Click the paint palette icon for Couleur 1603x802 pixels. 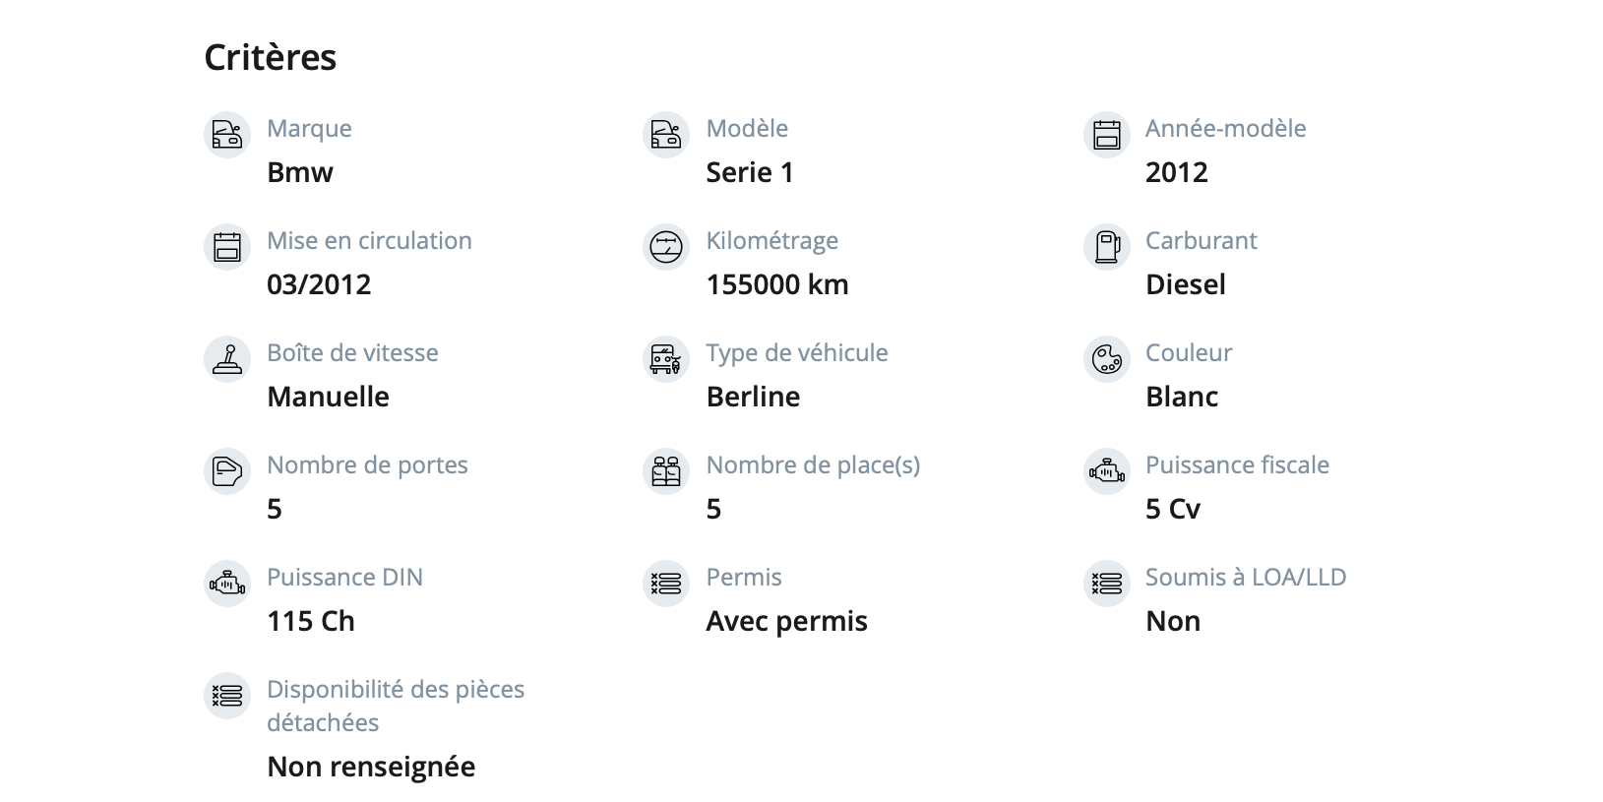pos(1107,358)
